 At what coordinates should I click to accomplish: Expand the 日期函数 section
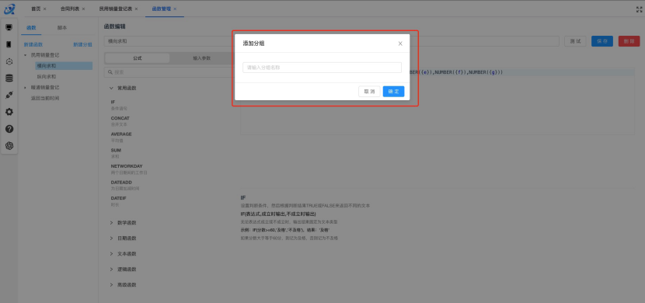pyautogui.click(x=111, y=238)
